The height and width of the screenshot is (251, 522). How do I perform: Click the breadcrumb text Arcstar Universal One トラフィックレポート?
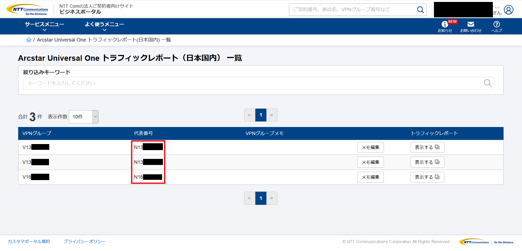click(x=104, y=40)
